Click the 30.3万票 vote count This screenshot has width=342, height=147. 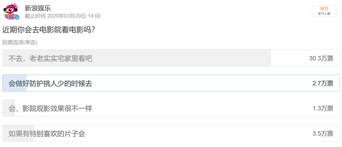tap(321, 58)
